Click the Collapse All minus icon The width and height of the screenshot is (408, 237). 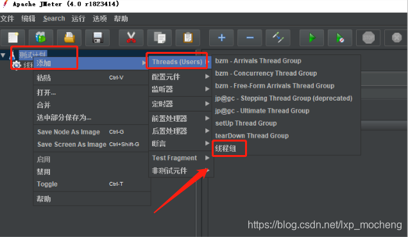[250, 38]
